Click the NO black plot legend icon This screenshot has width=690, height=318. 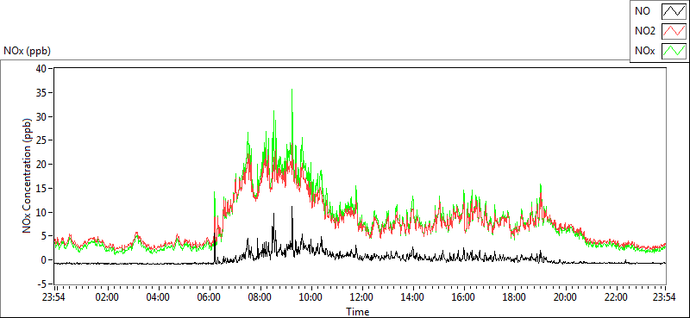(674, 10)
